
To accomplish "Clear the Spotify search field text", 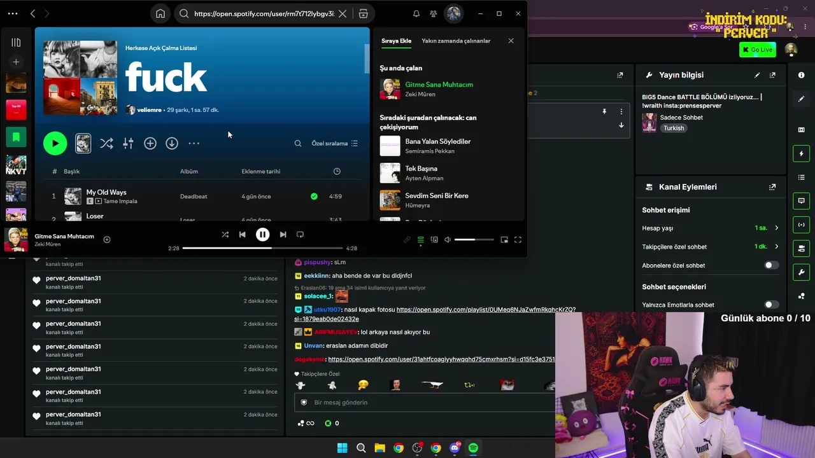I will tap(343, 13).
